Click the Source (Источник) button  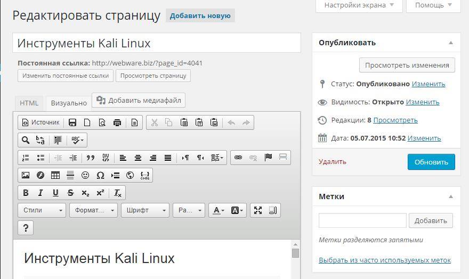[x=41, y=122]
